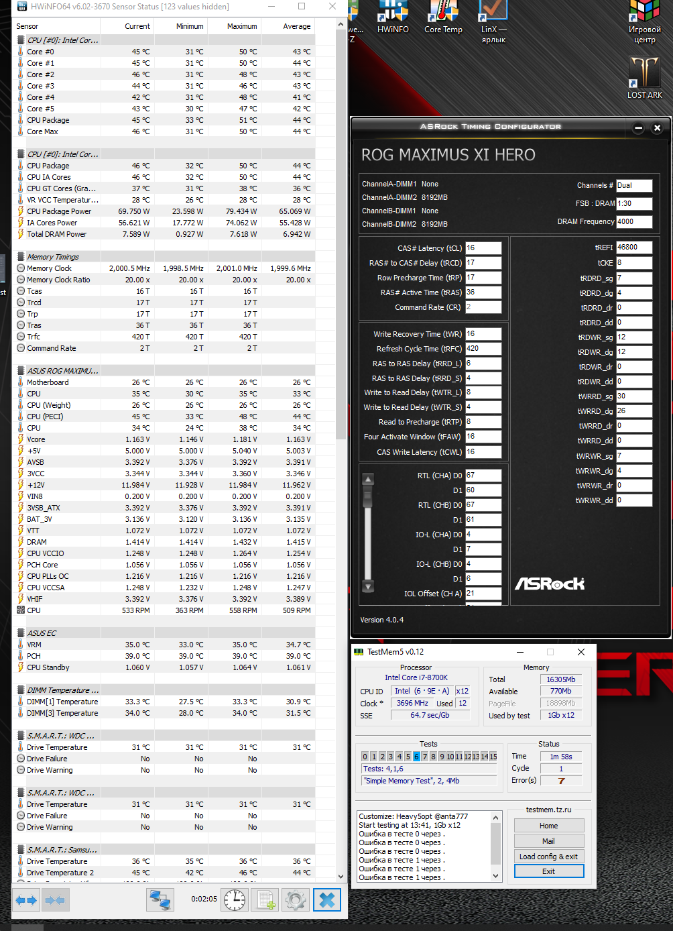673x931 pixels.
Task: Select the Total DRAM Power row
Action: tap(164, 234)
